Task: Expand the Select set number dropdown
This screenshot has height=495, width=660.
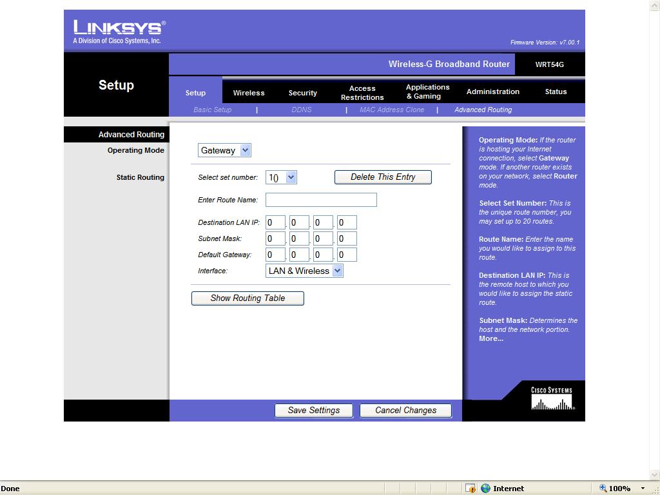Action: click(x=281, y=177)
